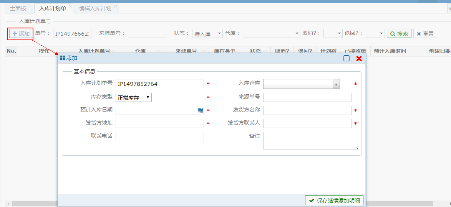Click the 单号 search field
Screen dimensions: 451x207
[72, 33]
